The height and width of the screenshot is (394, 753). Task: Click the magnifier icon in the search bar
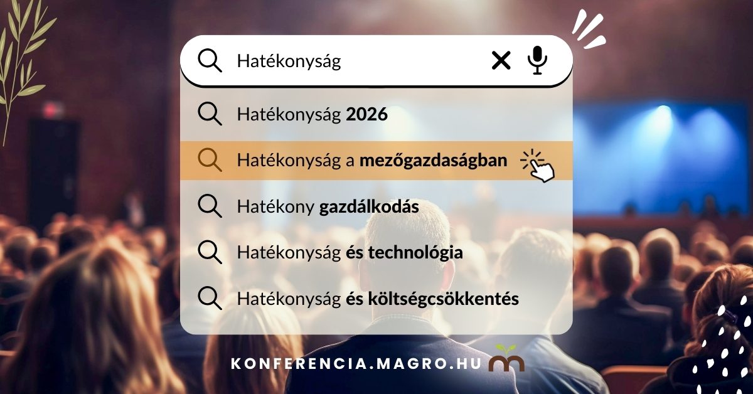click(x=210, y=61)
